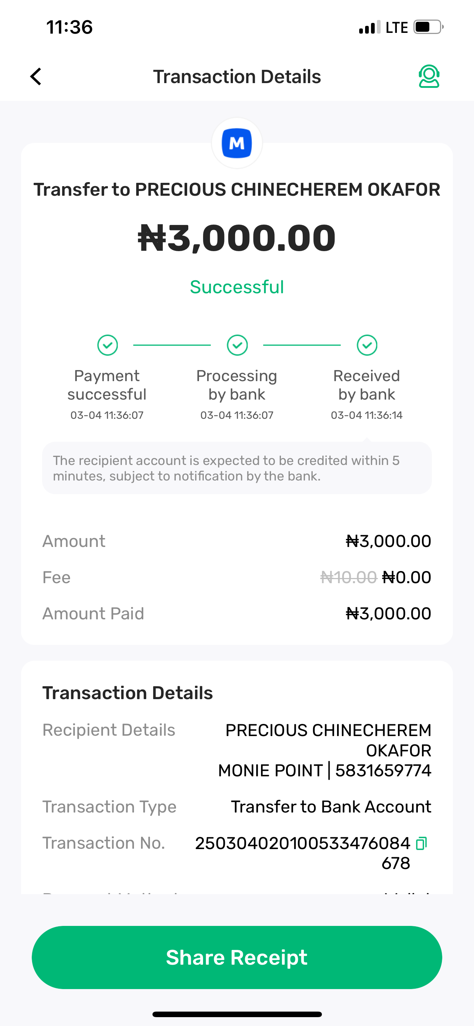
Task: Tap the recipient account number 5831659774
Action: click(x=383, y=771)
